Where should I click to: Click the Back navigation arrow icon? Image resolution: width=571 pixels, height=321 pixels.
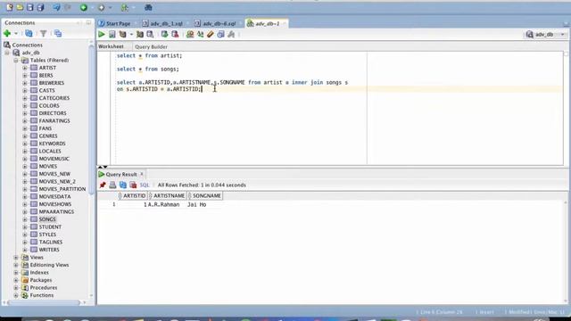tap(57, 7)
